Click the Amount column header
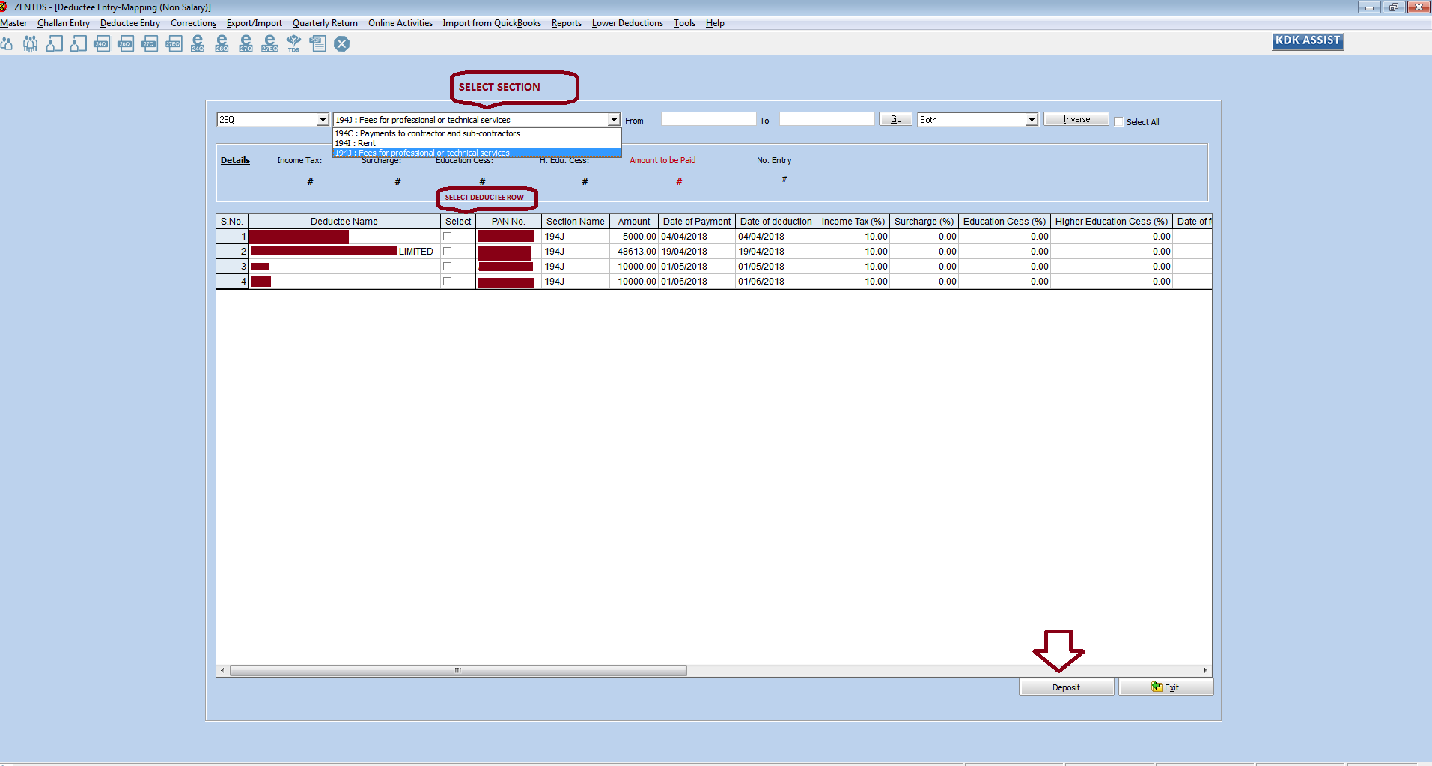This screenshot has height=766, width=1432. (634, 222)
